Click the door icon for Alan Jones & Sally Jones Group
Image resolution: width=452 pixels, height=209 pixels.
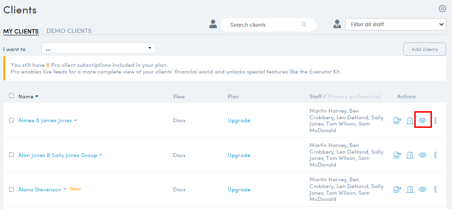(x=410, y=155)
